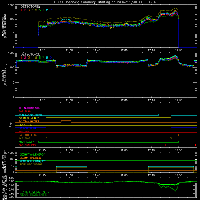
Task: Click the 0.98 tick on livetime axis
Action: pos(11,181)
